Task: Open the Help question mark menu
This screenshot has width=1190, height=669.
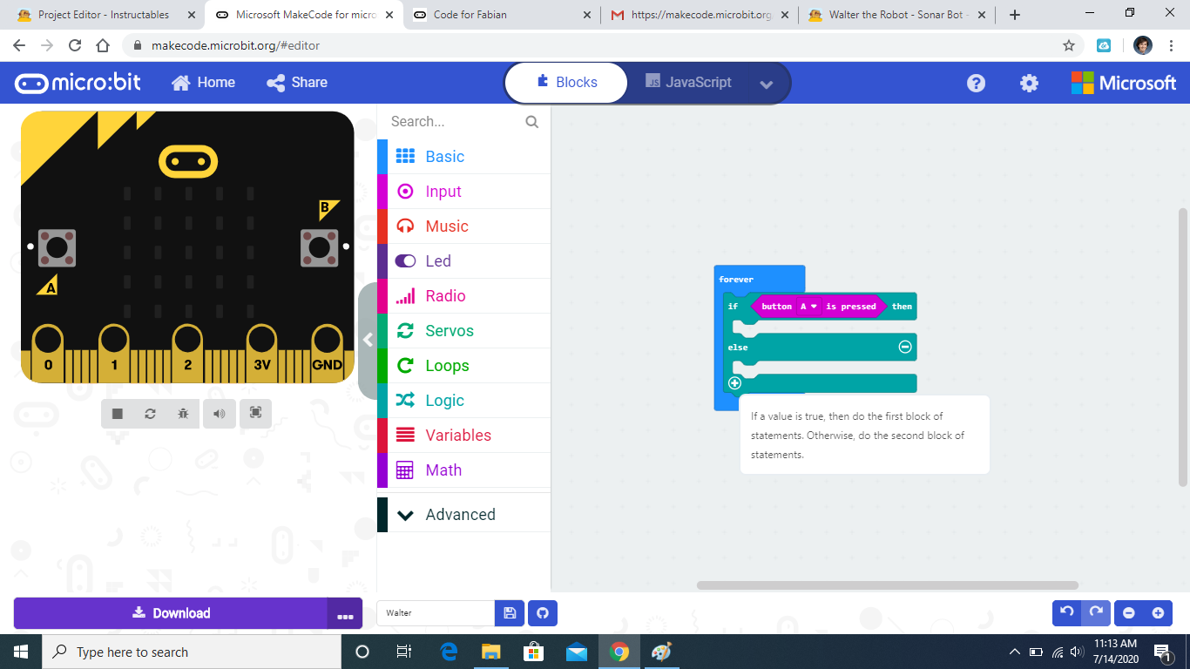Action: click(x=977, y=83)
